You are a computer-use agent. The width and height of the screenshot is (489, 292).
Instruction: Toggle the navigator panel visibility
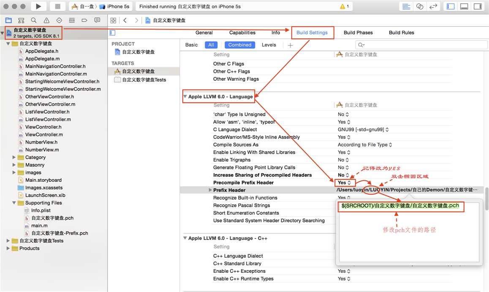(x=451, y=6)
